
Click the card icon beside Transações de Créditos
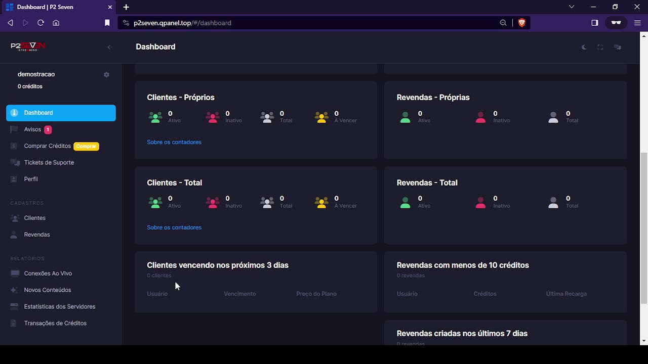coord(14,324)
